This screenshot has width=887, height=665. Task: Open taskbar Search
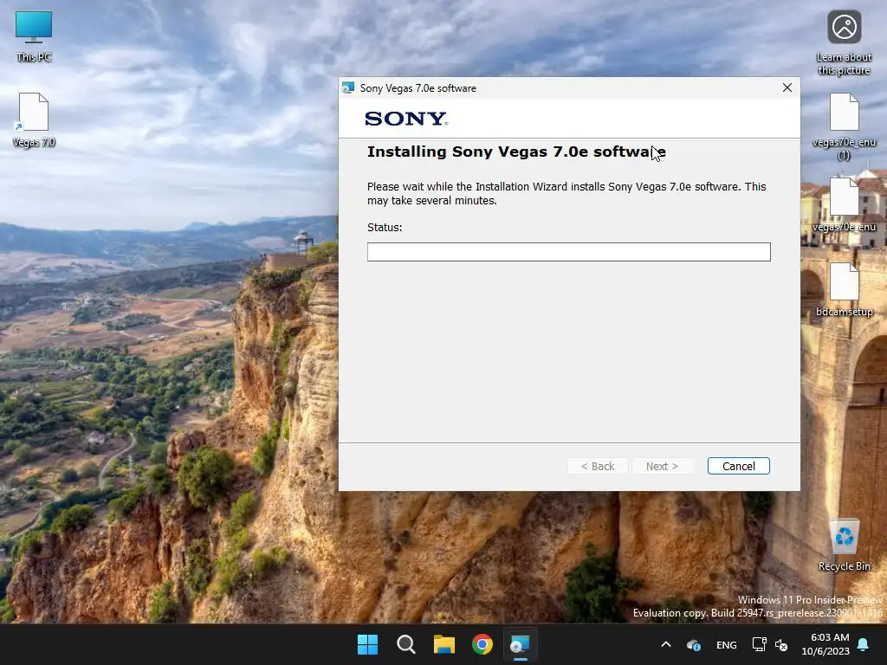[406, 644]
